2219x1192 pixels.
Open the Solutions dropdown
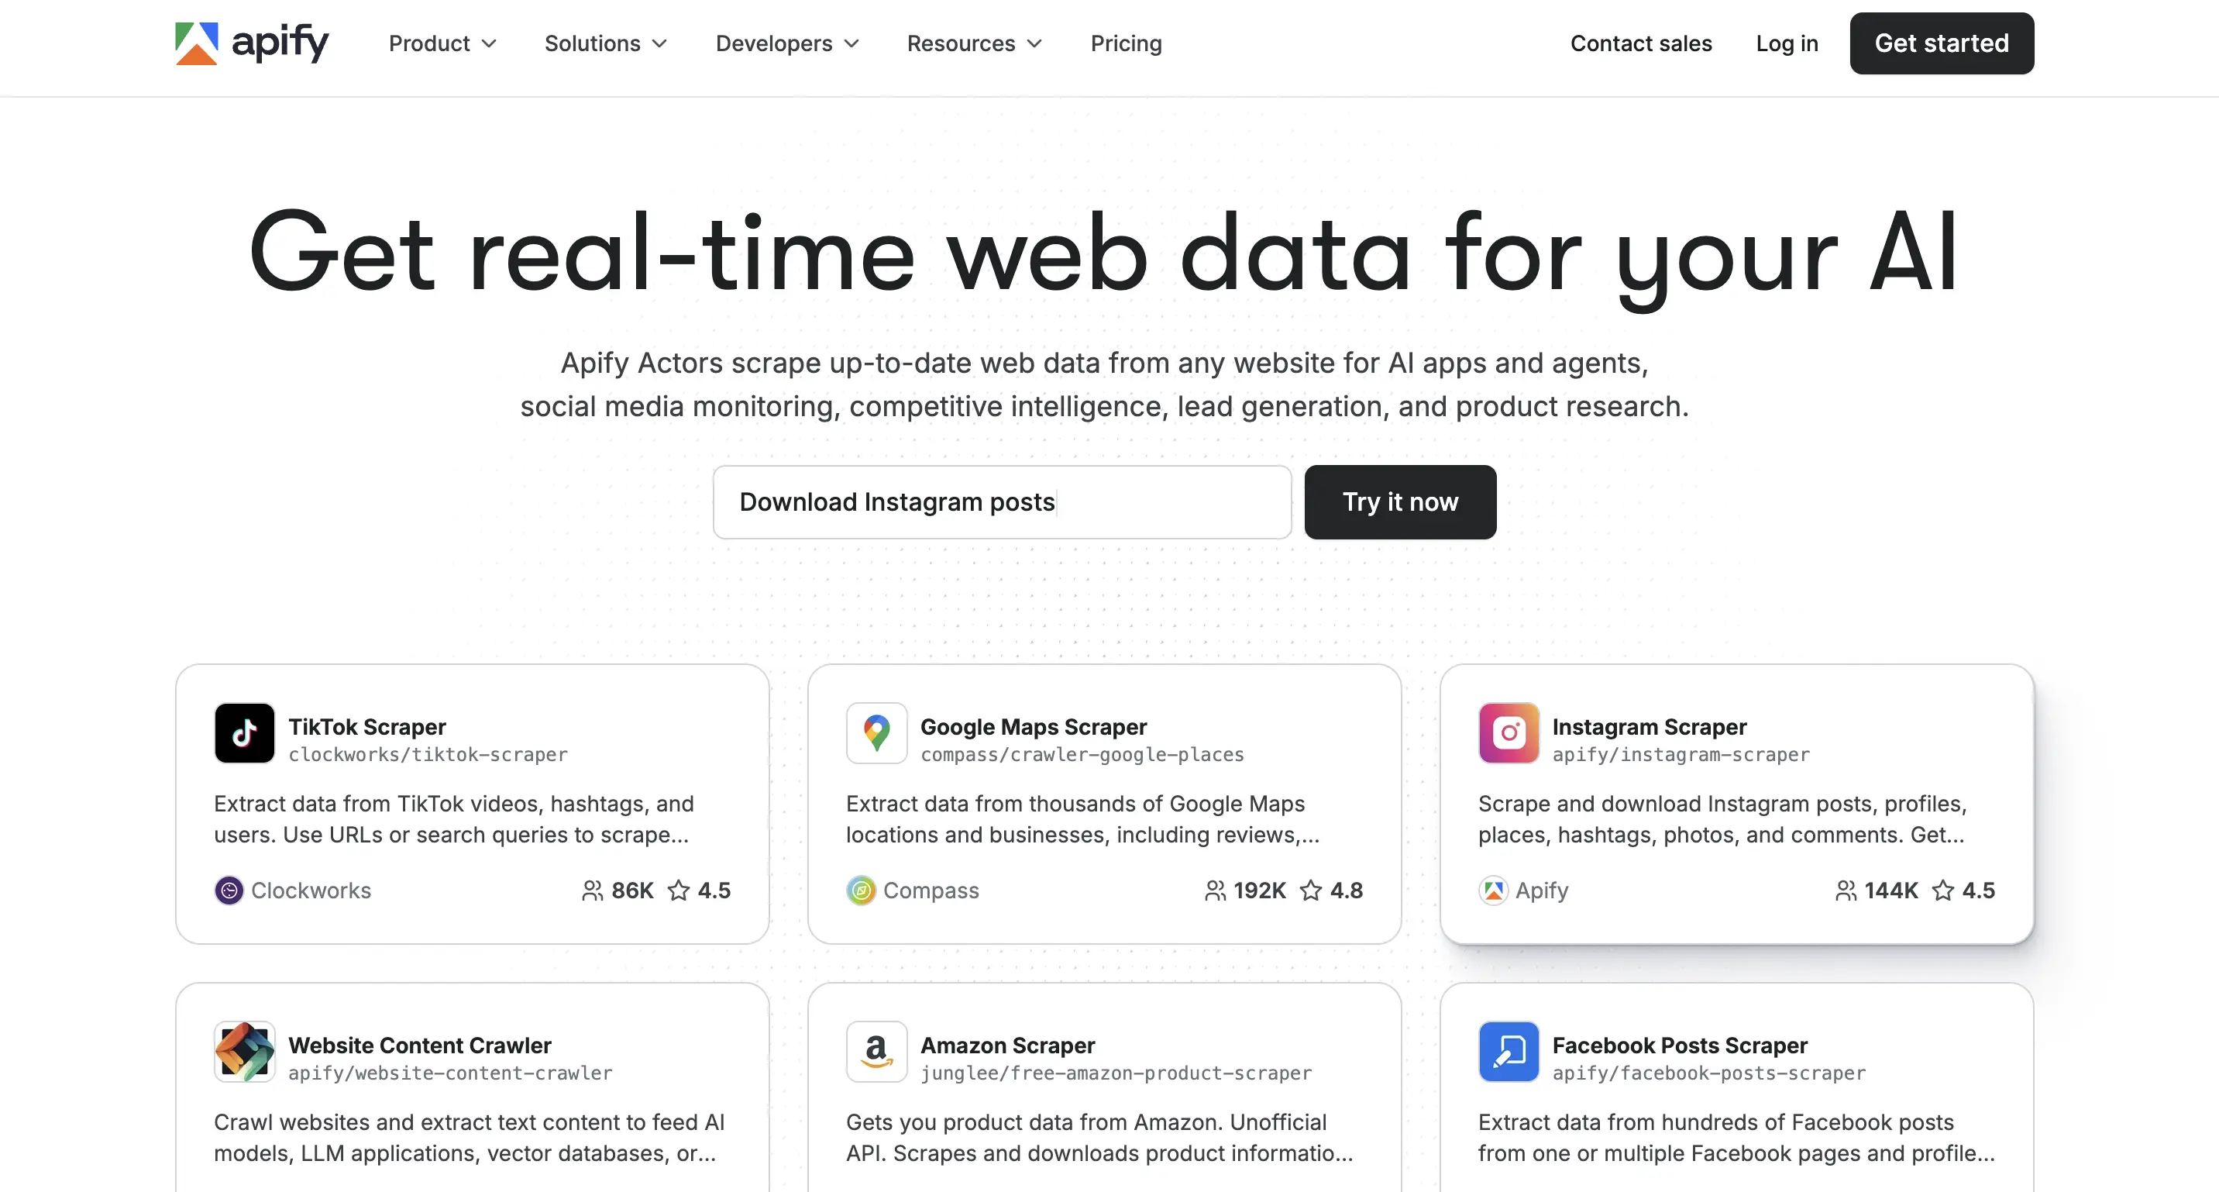click(606, 43)
